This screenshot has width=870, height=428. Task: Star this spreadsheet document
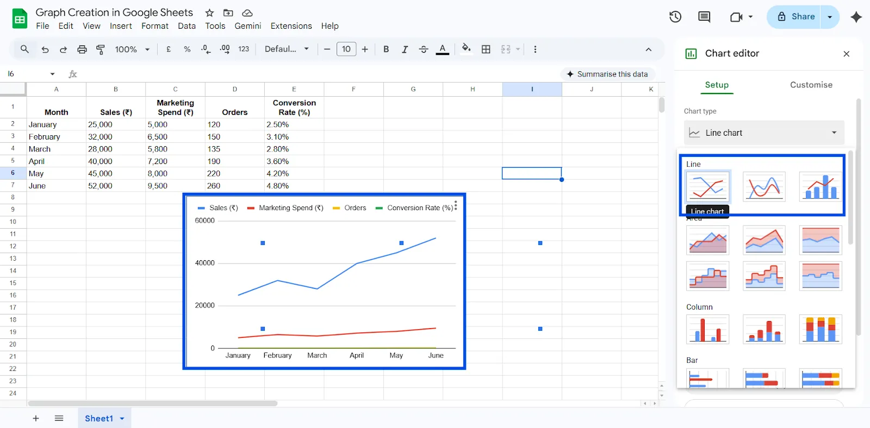tap(209, 12)
